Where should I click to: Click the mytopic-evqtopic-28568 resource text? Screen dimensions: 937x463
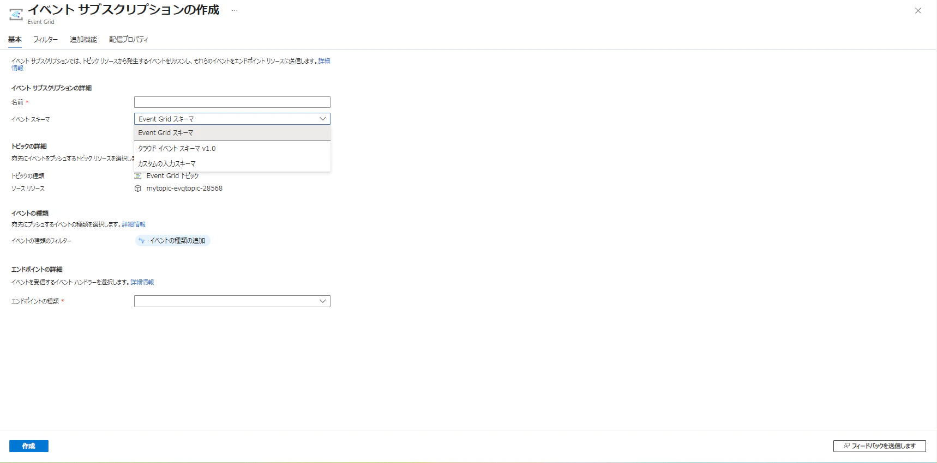(184, 188)
